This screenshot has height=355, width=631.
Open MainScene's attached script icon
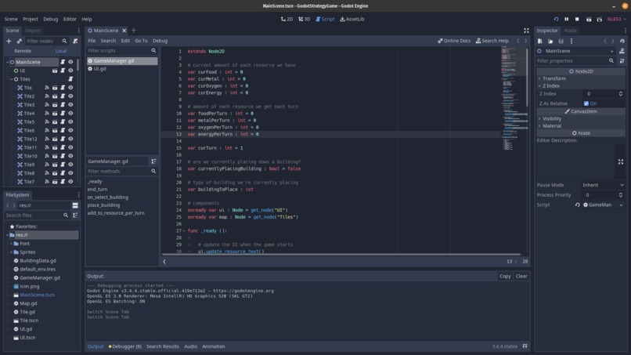[63, 62]
